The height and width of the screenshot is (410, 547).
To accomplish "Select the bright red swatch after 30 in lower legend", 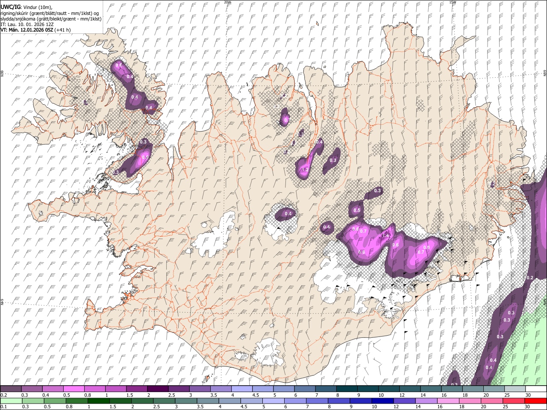I will click(x=535, y=401).
